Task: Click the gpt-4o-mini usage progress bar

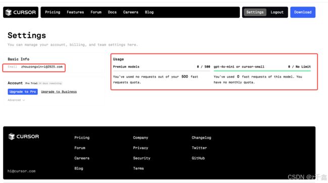Action: tap(262, 71)
